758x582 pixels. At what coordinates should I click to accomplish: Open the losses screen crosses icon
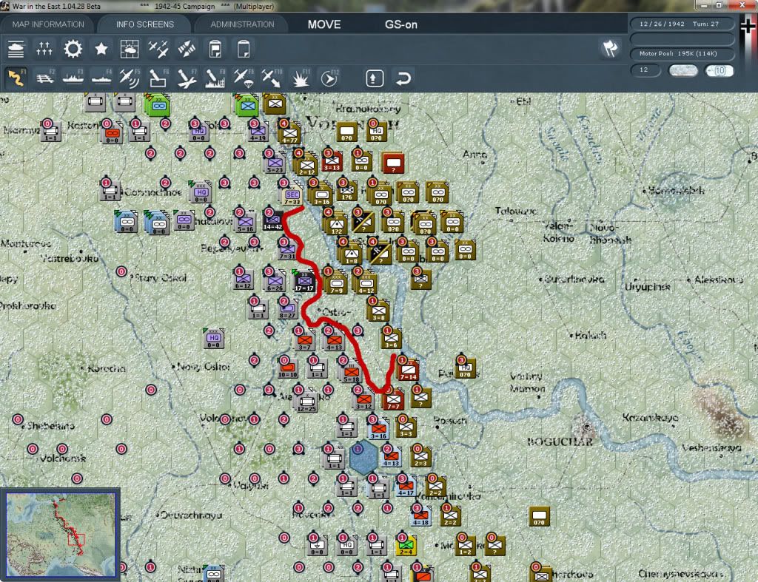tap(44, 50)
